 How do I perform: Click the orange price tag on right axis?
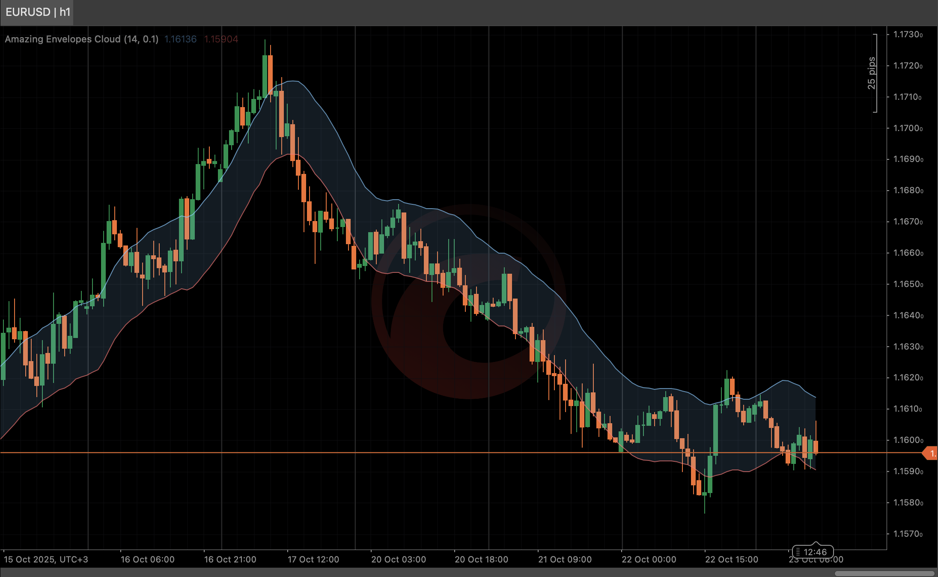coord(932,454)
